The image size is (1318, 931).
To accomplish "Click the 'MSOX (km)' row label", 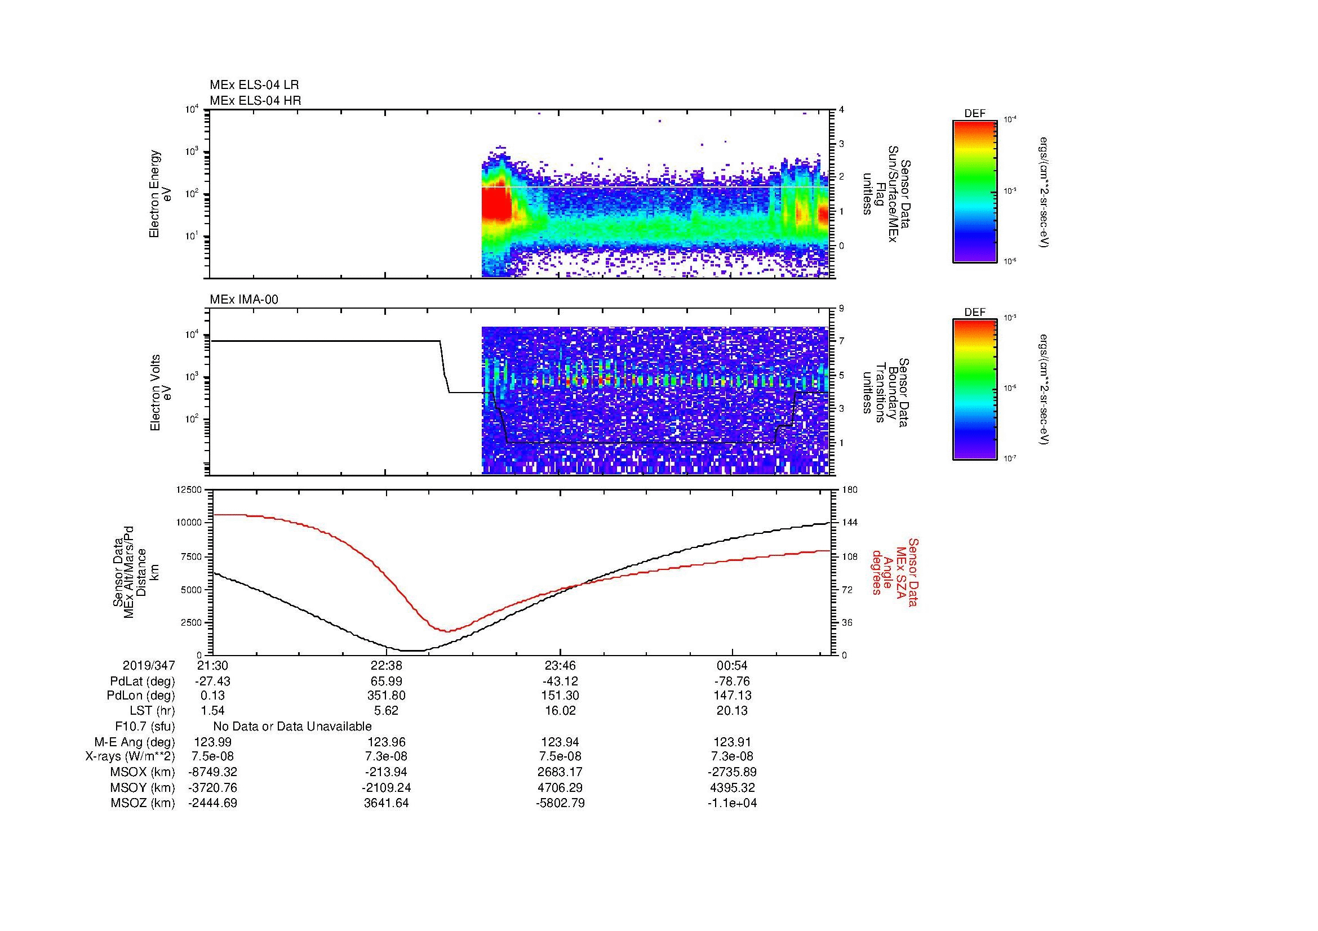I will (143, 773).
